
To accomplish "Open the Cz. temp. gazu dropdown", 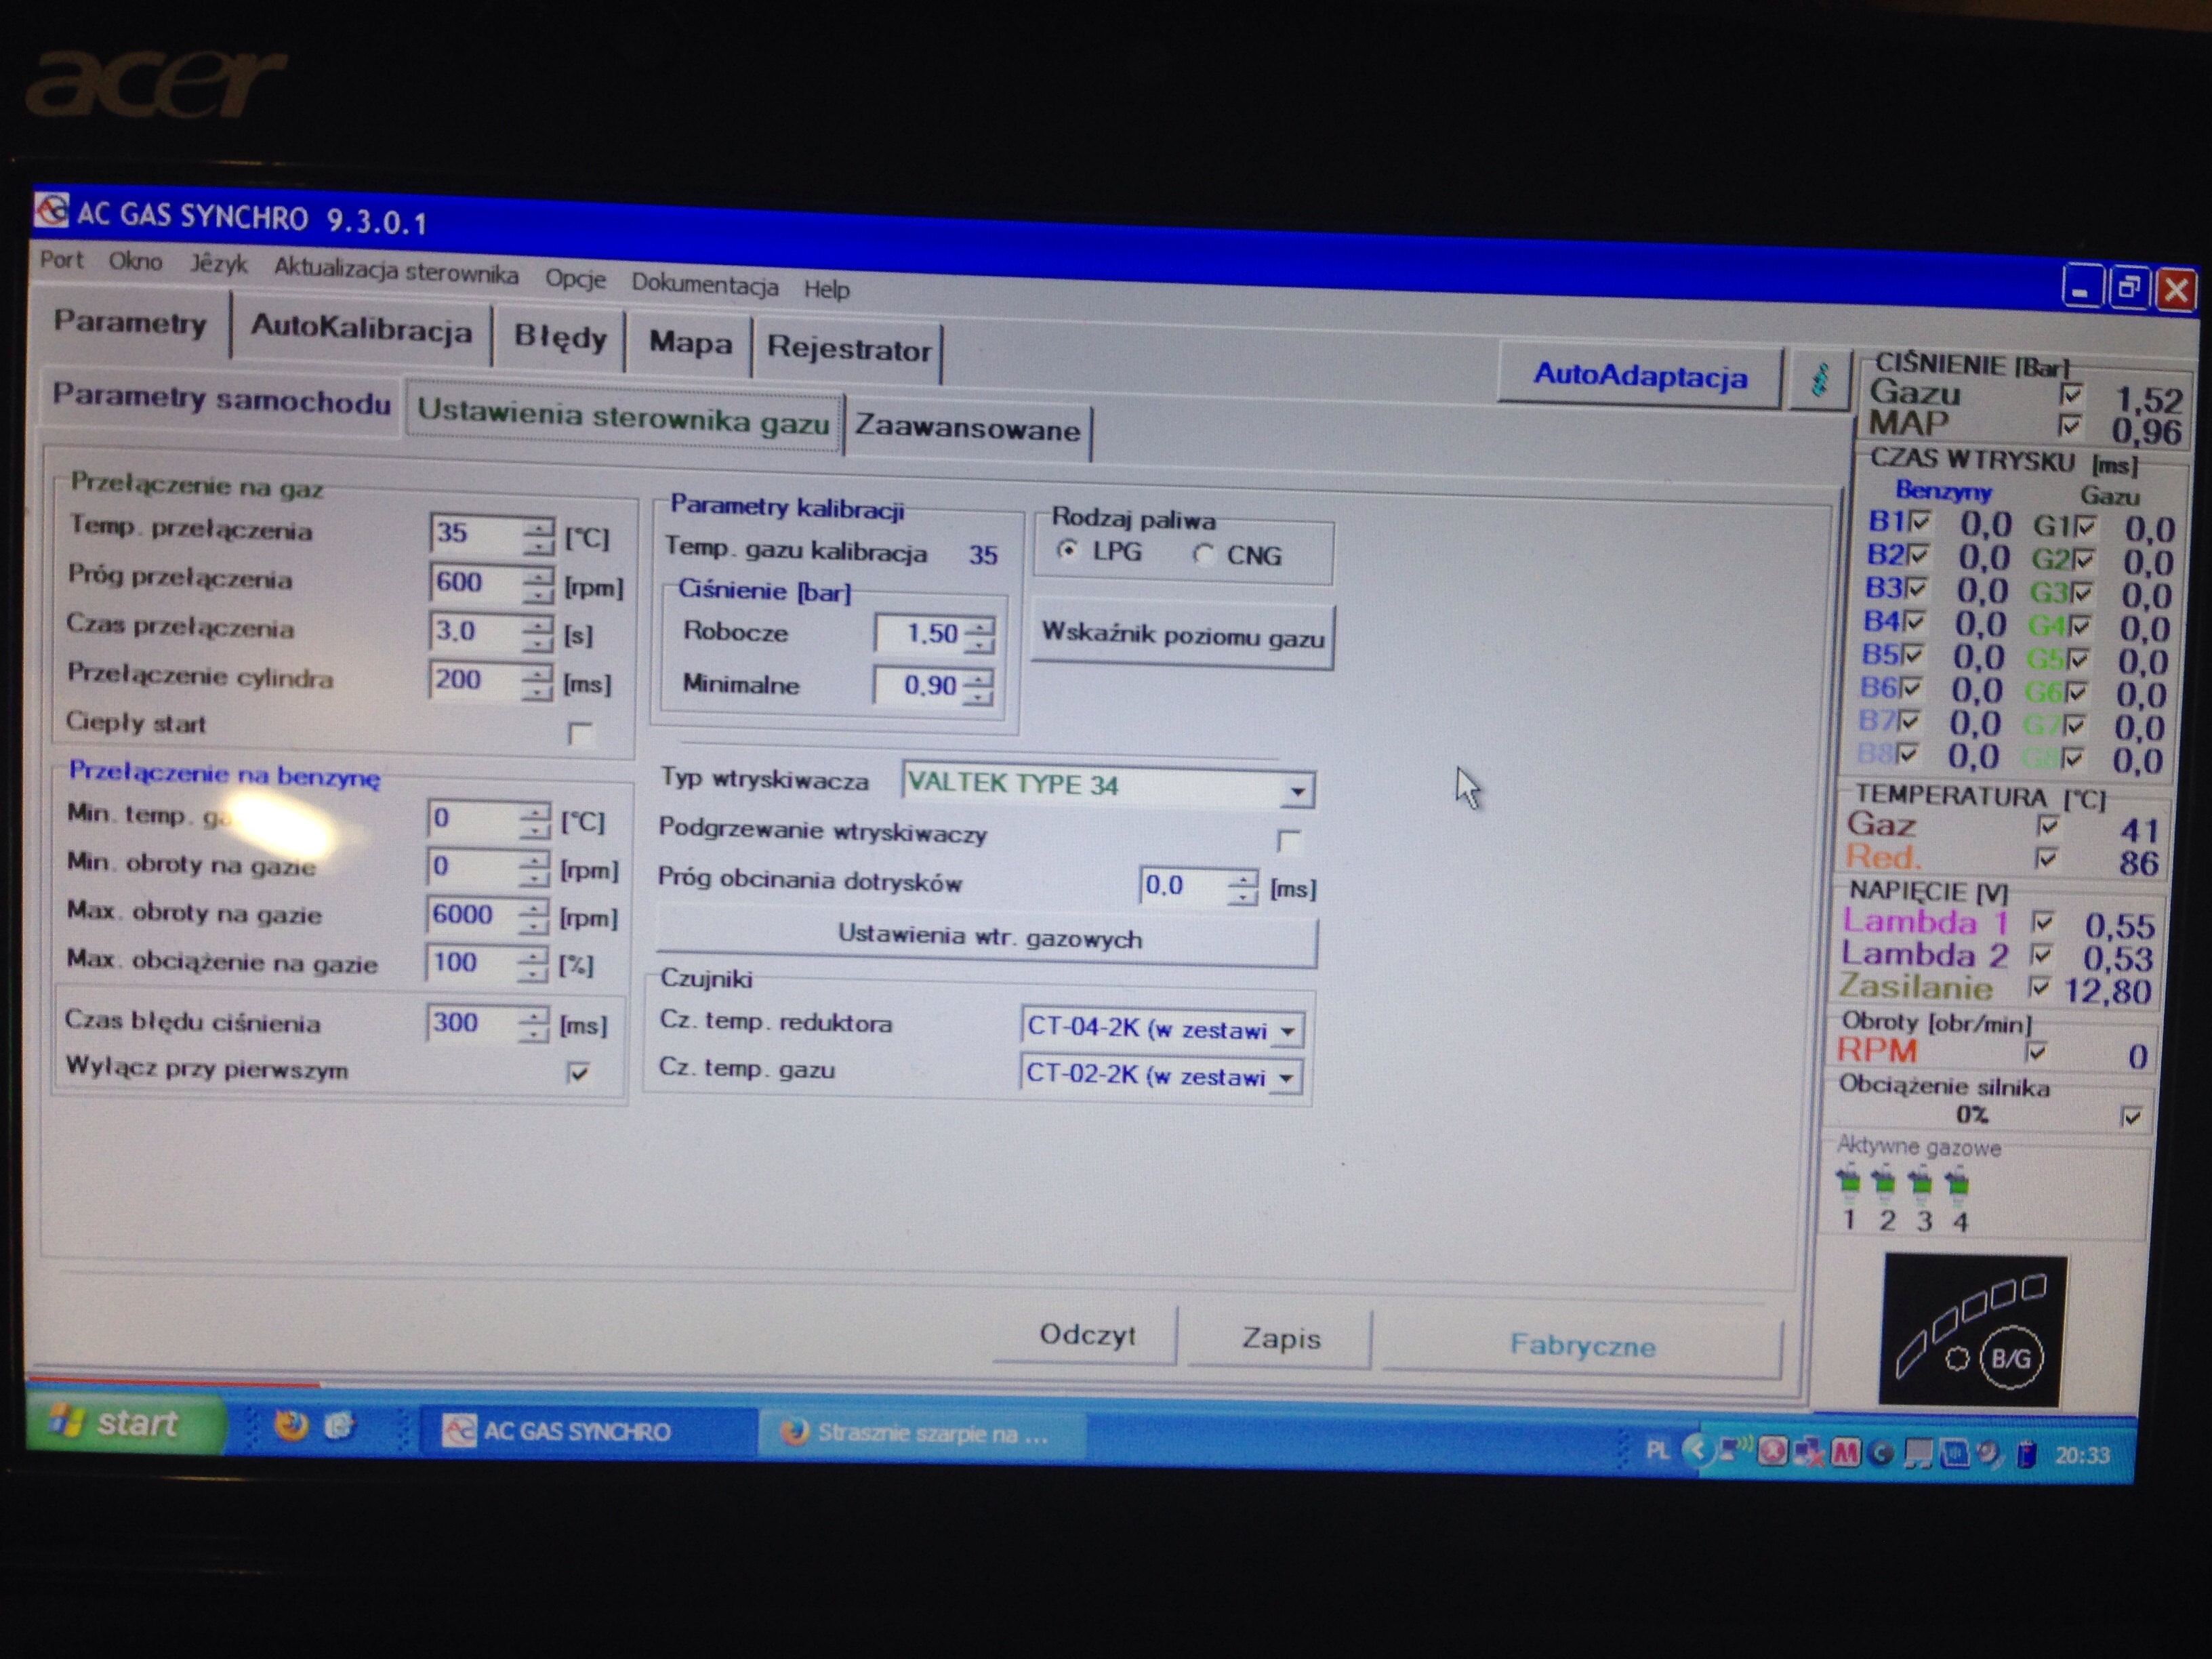I will (x=1286, y=1078).
